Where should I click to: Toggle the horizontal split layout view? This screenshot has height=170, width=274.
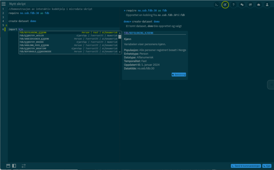[x=8, y=166]
